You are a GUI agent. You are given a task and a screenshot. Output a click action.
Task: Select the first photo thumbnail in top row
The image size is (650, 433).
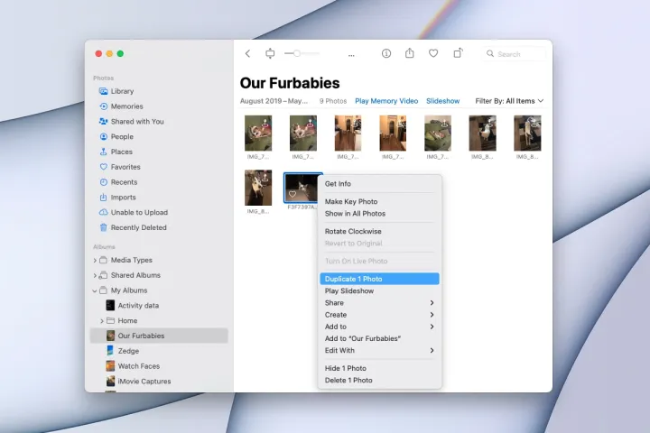258,133
